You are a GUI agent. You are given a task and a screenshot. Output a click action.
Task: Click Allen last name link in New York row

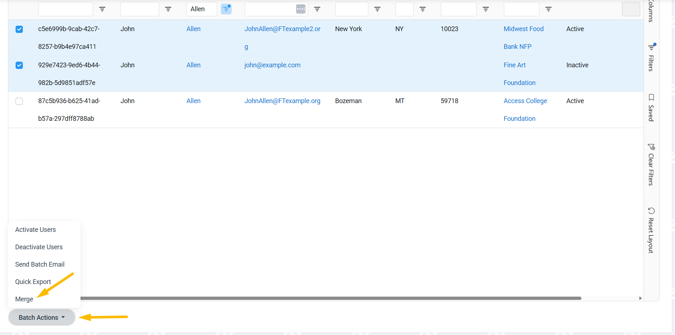point(194,29)
